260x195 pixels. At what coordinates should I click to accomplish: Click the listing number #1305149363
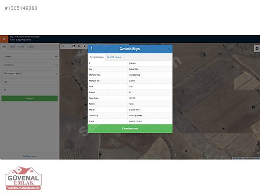21,8
